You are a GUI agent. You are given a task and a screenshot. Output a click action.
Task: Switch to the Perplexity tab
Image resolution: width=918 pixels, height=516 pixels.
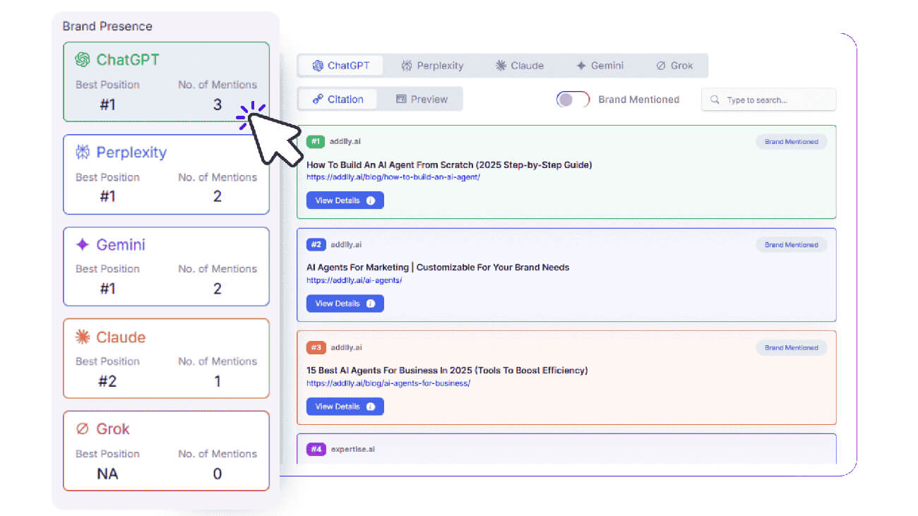pyautogui.click(x=432, y=66)
